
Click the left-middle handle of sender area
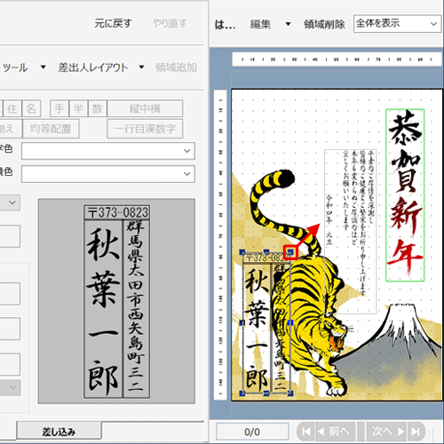(x=242, y=322)
